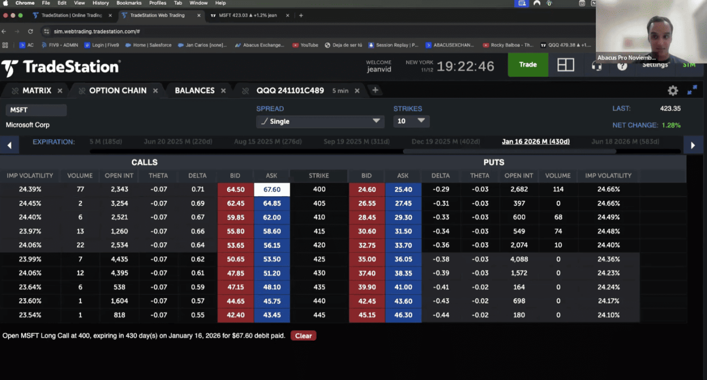The image size is (707, 380).
Task: Click the TradeStation logo
Action: coord(60,67)
